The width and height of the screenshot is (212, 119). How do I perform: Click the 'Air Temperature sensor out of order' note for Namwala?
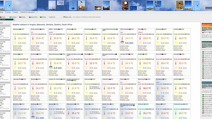point(95,88)
